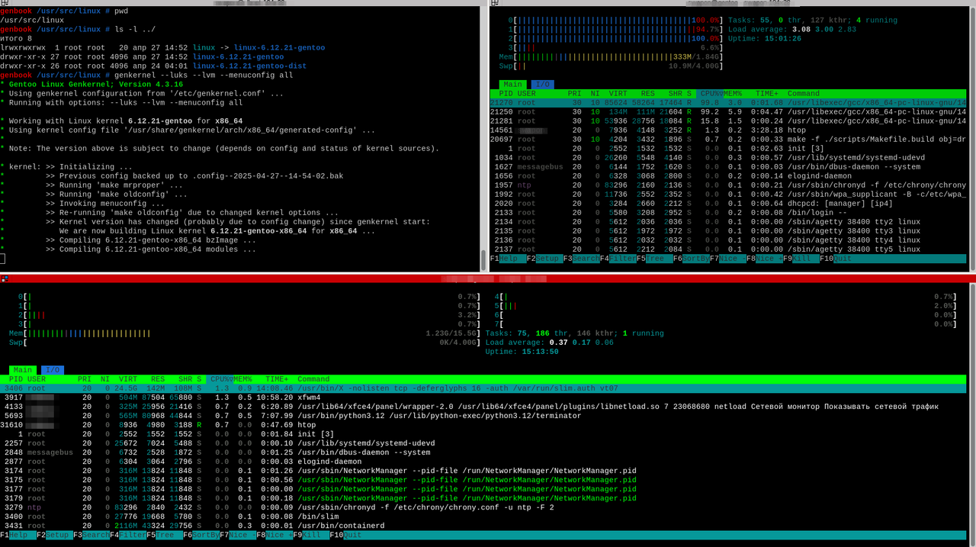This screenshot has width=976, height=547.
Task: Open F2 Setup in bottom htop
Action: pos(55,535)
